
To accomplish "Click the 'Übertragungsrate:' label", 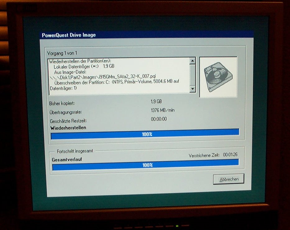I will click(66, 112).
